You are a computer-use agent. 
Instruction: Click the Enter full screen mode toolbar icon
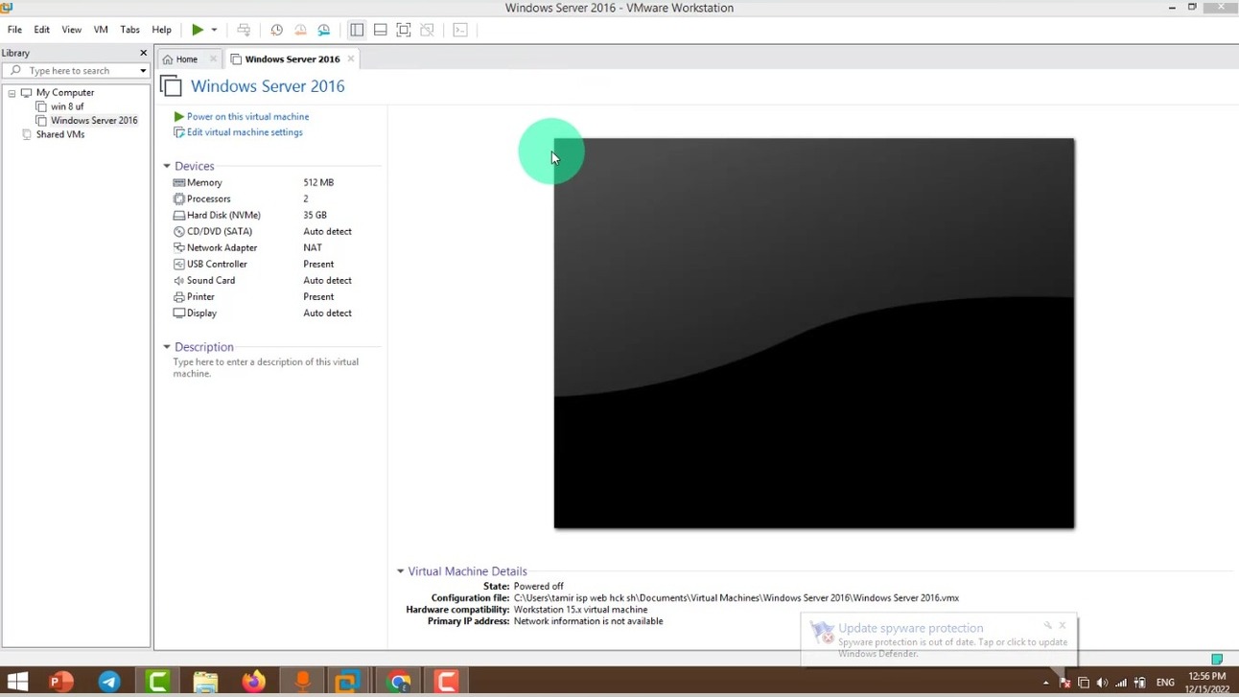point(404,30)
